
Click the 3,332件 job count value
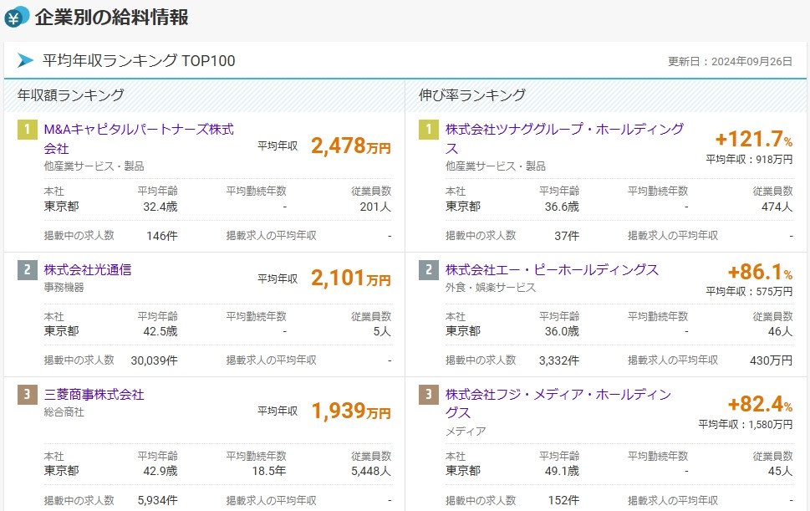pyautogui.click(x=559, y=360)
